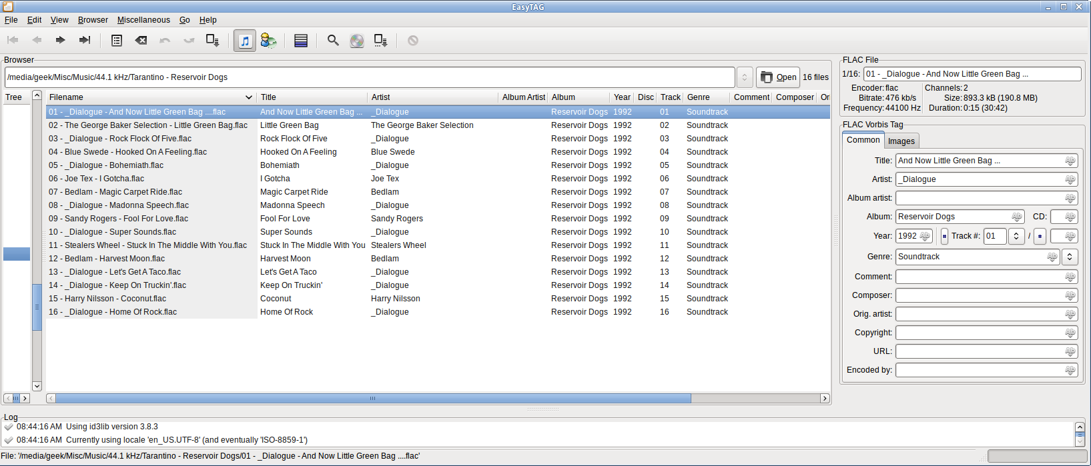Toggle the music note tree browser view
Viewport: 1091px width, 466px height.
(245, 41)
